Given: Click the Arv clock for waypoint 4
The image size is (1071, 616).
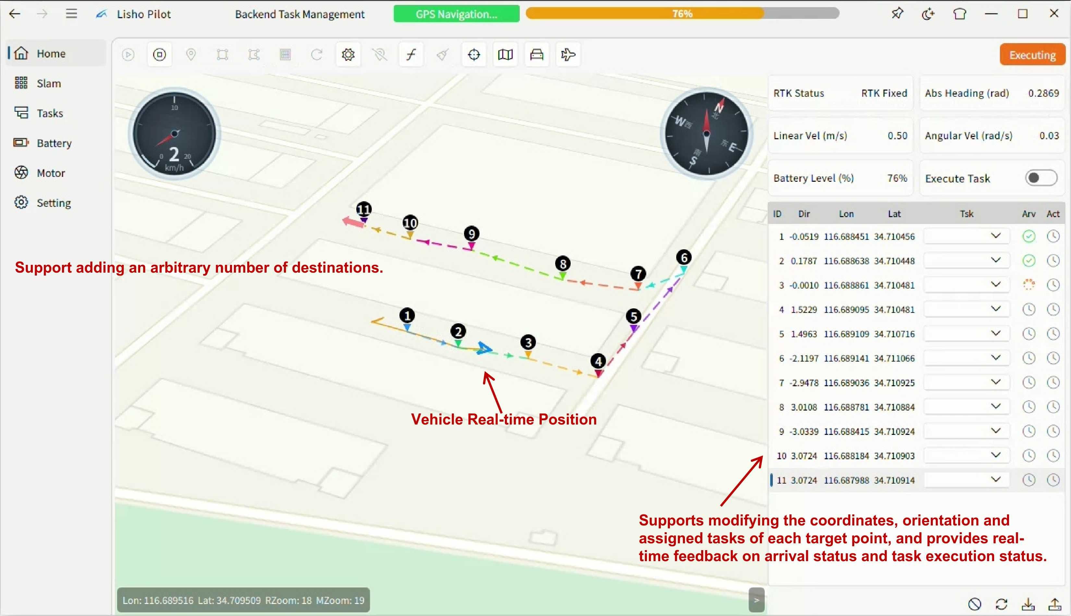Looking at the screenshot, I should point(1029,309).
